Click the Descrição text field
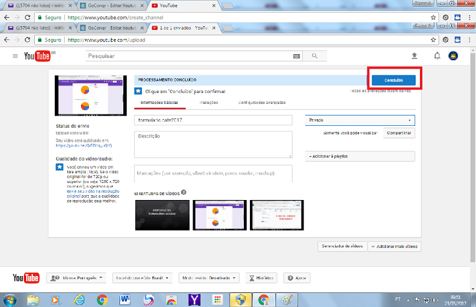The image size is (476, 307). click(213, 145)
